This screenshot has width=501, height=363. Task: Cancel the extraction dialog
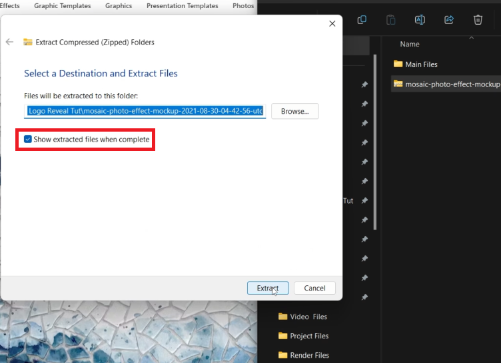click(314, 288)
